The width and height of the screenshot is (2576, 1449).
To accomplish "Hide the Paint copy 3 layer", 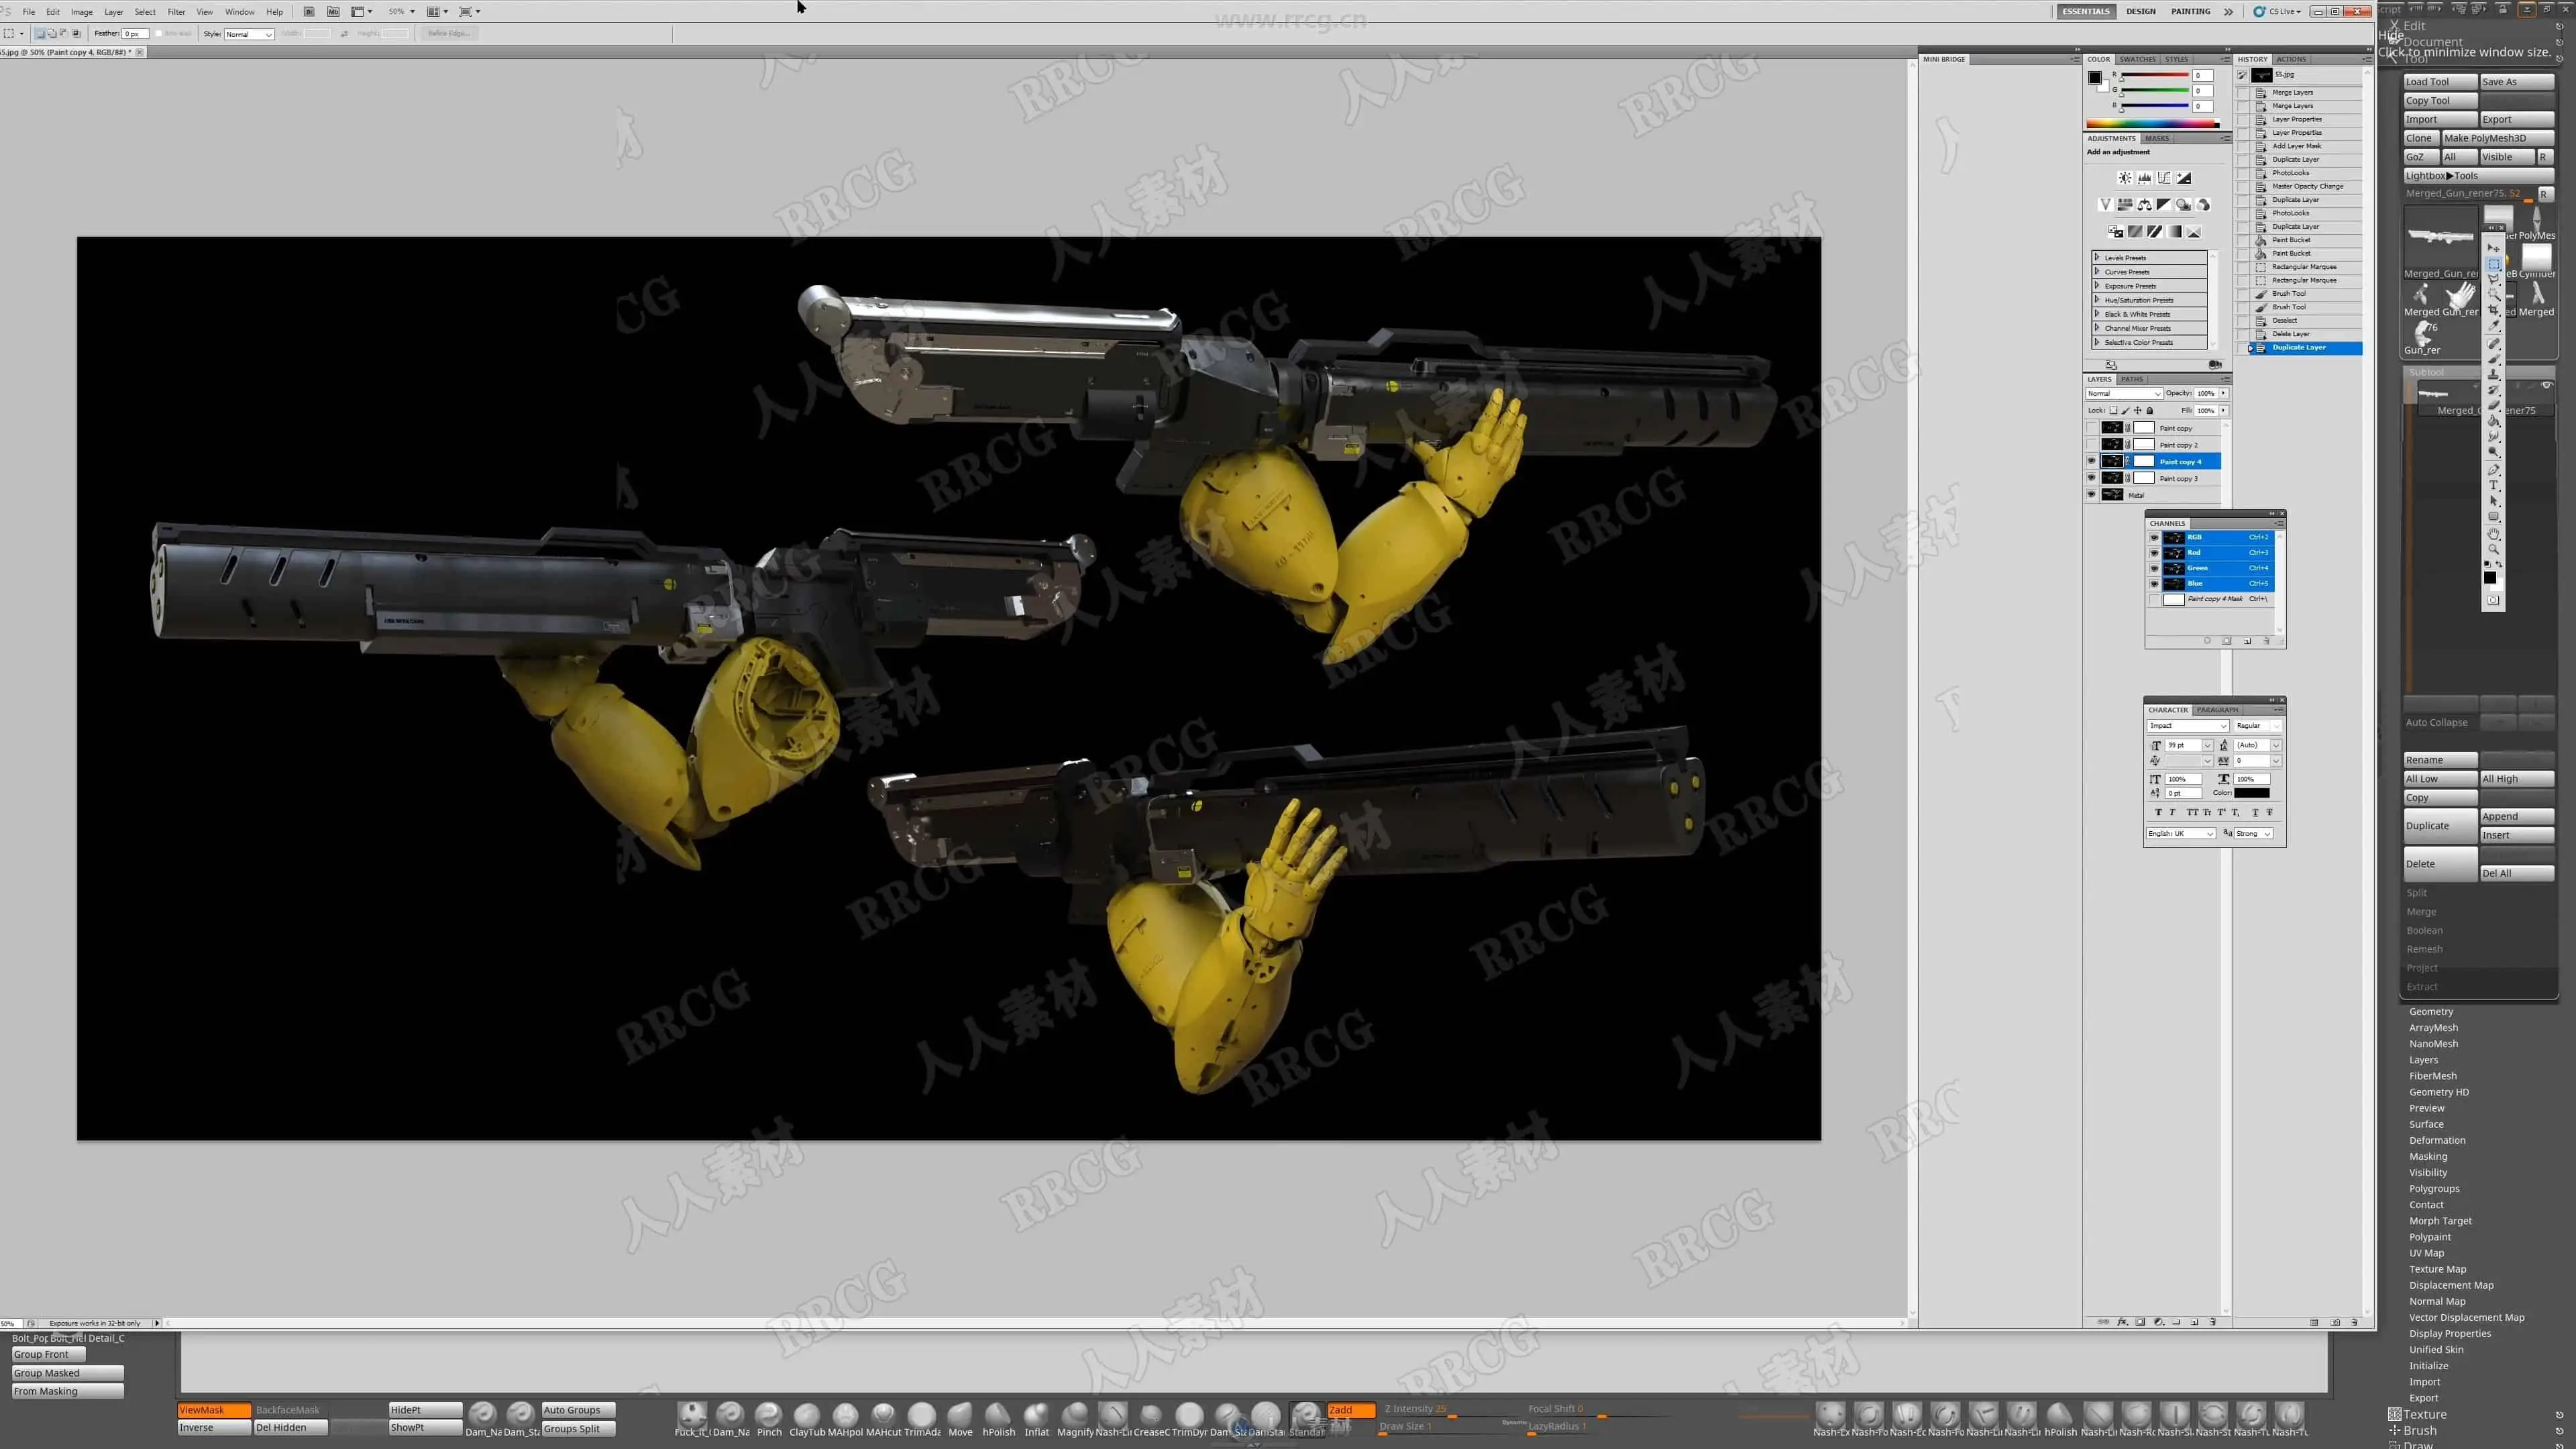I will (2091, 478).
